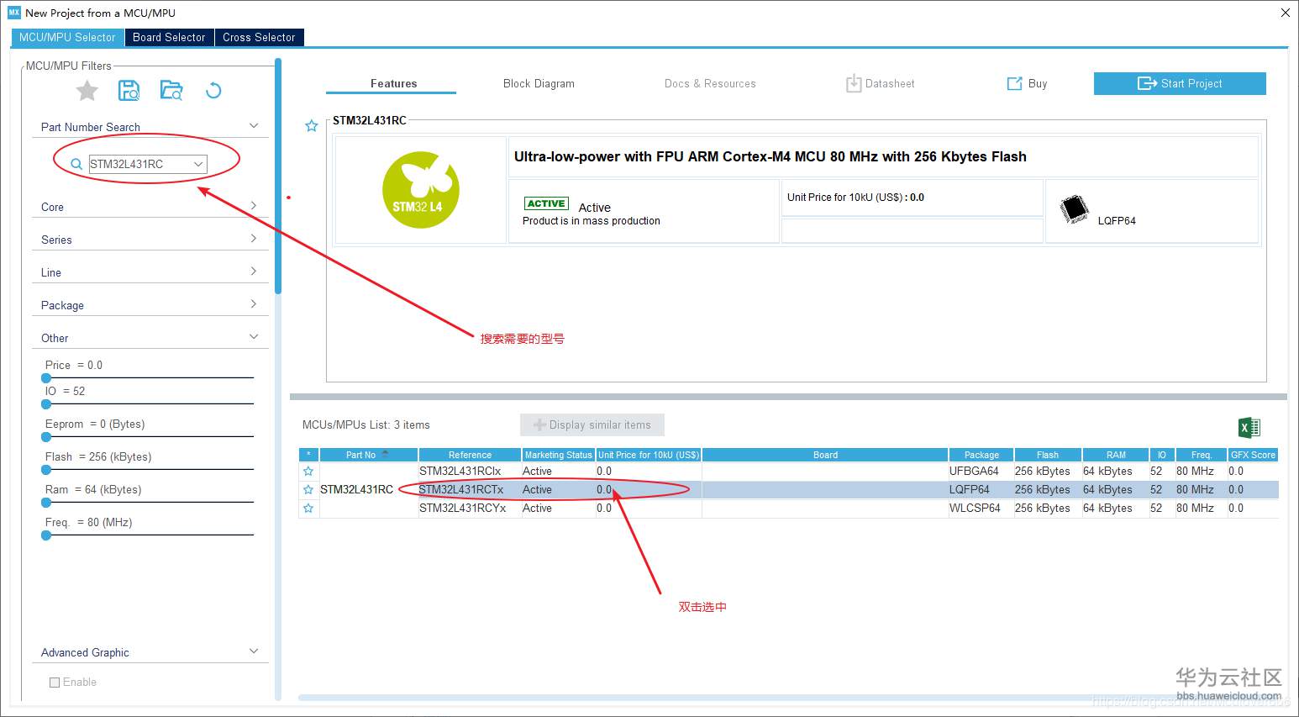The image size is (1299, 717).
Task: Sort list by Part No column
Action: click(369, 455)
